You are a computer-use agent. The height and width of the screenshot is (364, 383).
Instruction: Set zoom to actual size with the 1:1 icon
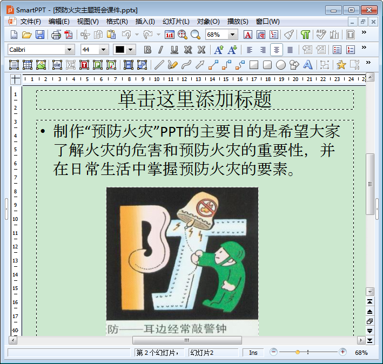point(169,35)
